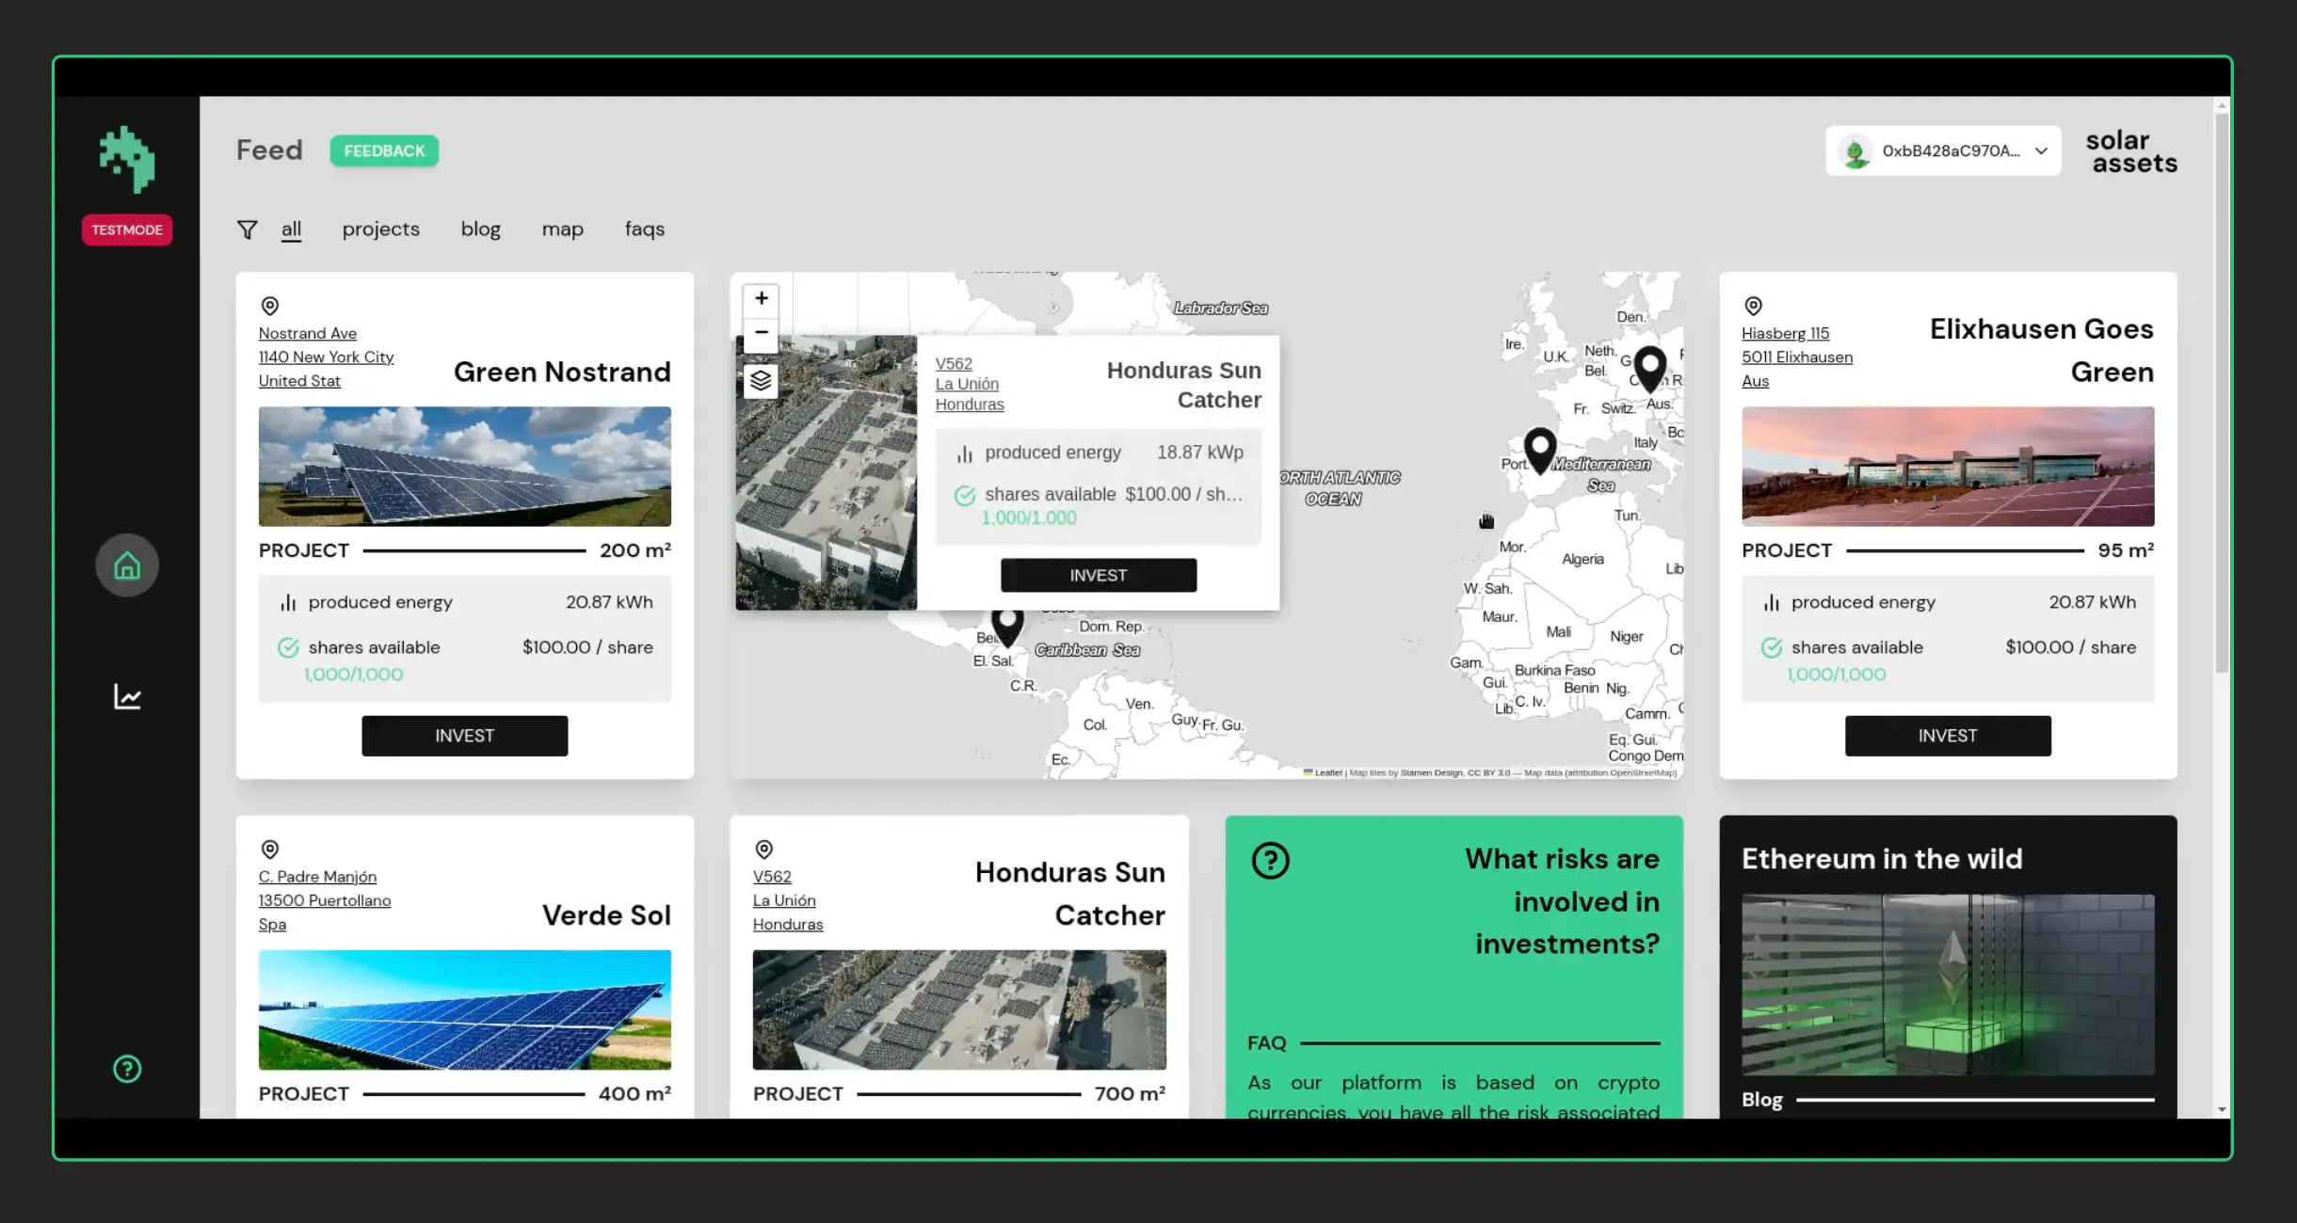Open the map layers control
2297x1223 pixels.
(x=761, y=381)
